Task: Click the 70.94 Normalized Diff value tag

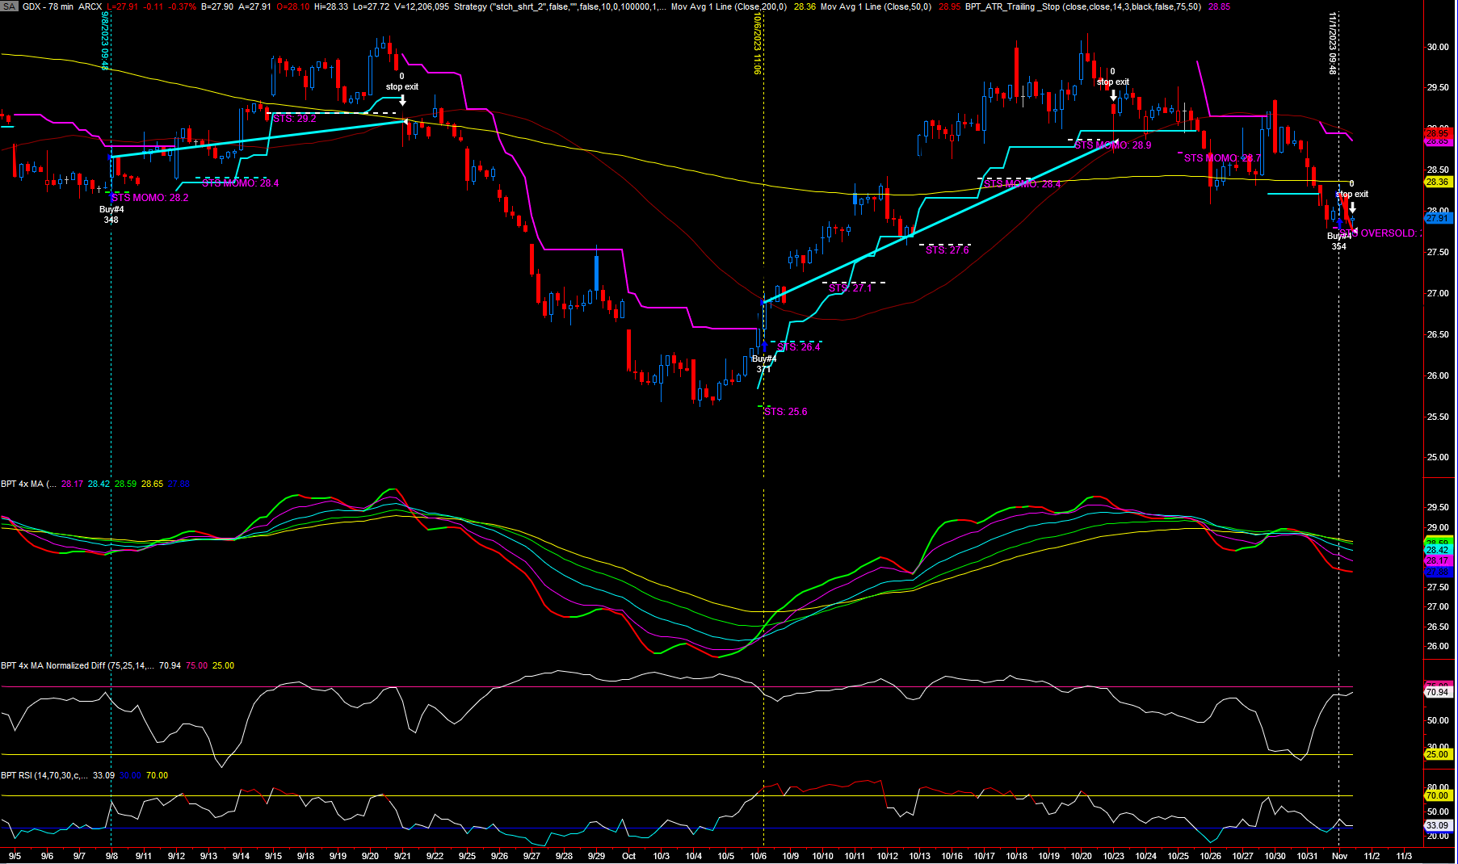Action: pyautogui.click(x=1437, y=692)
